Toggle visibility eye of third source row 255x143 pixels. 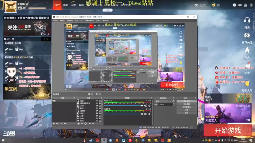point(97,106)
